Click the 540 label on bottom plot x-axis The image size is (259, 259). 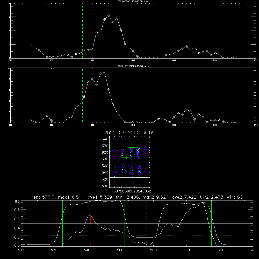(87, 250)
